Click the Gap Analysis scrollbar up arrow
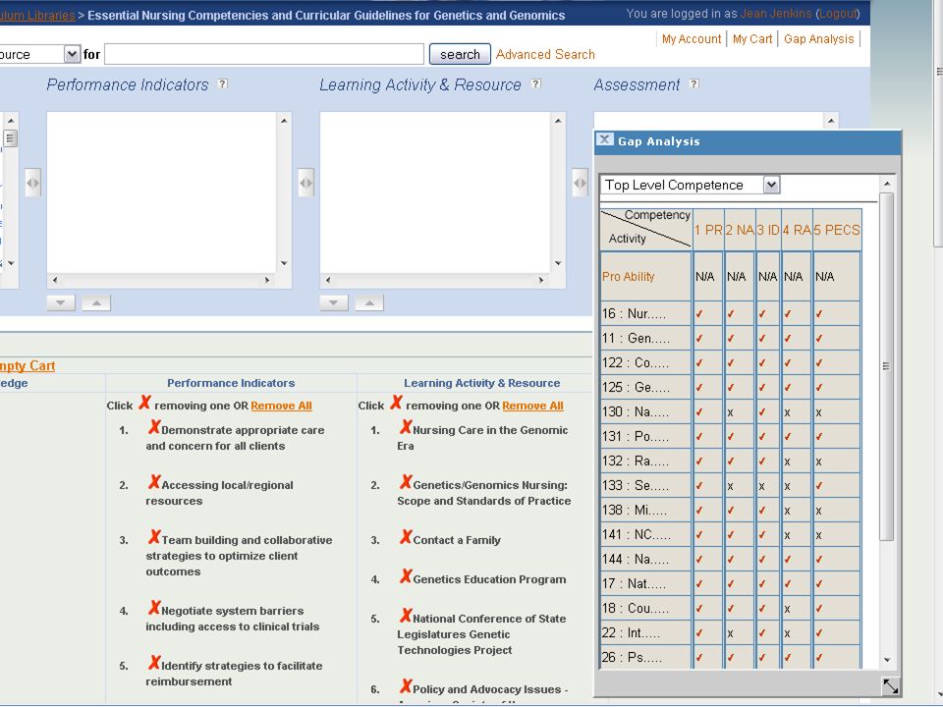 887,183
